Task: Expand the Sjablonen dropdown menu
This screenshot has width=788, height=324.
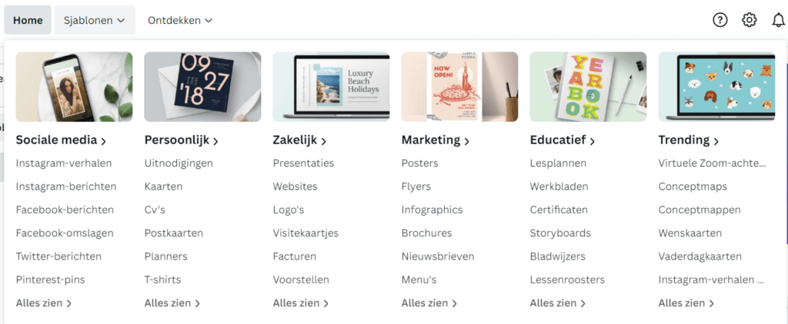Action: pyautogui.click(x=95, y=20)
